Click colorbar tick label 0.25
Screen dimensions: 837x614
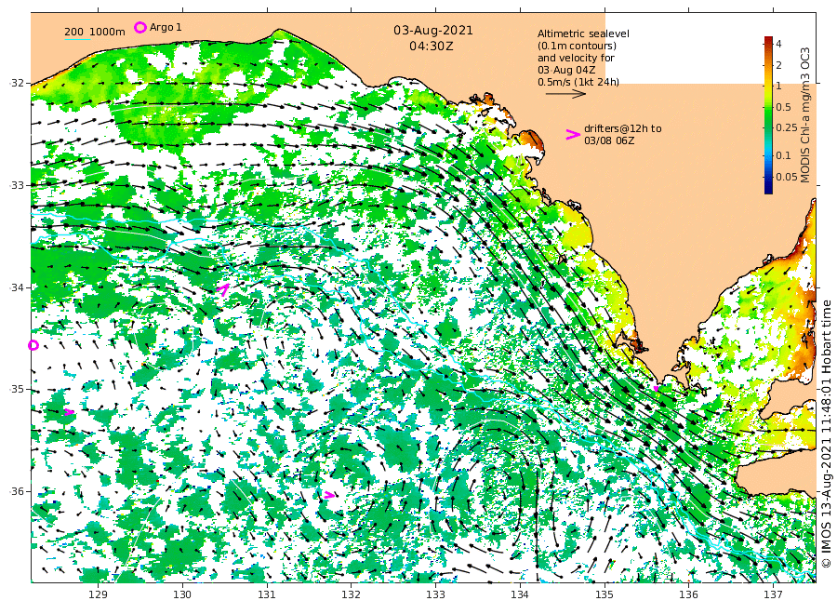coord(786,127)
